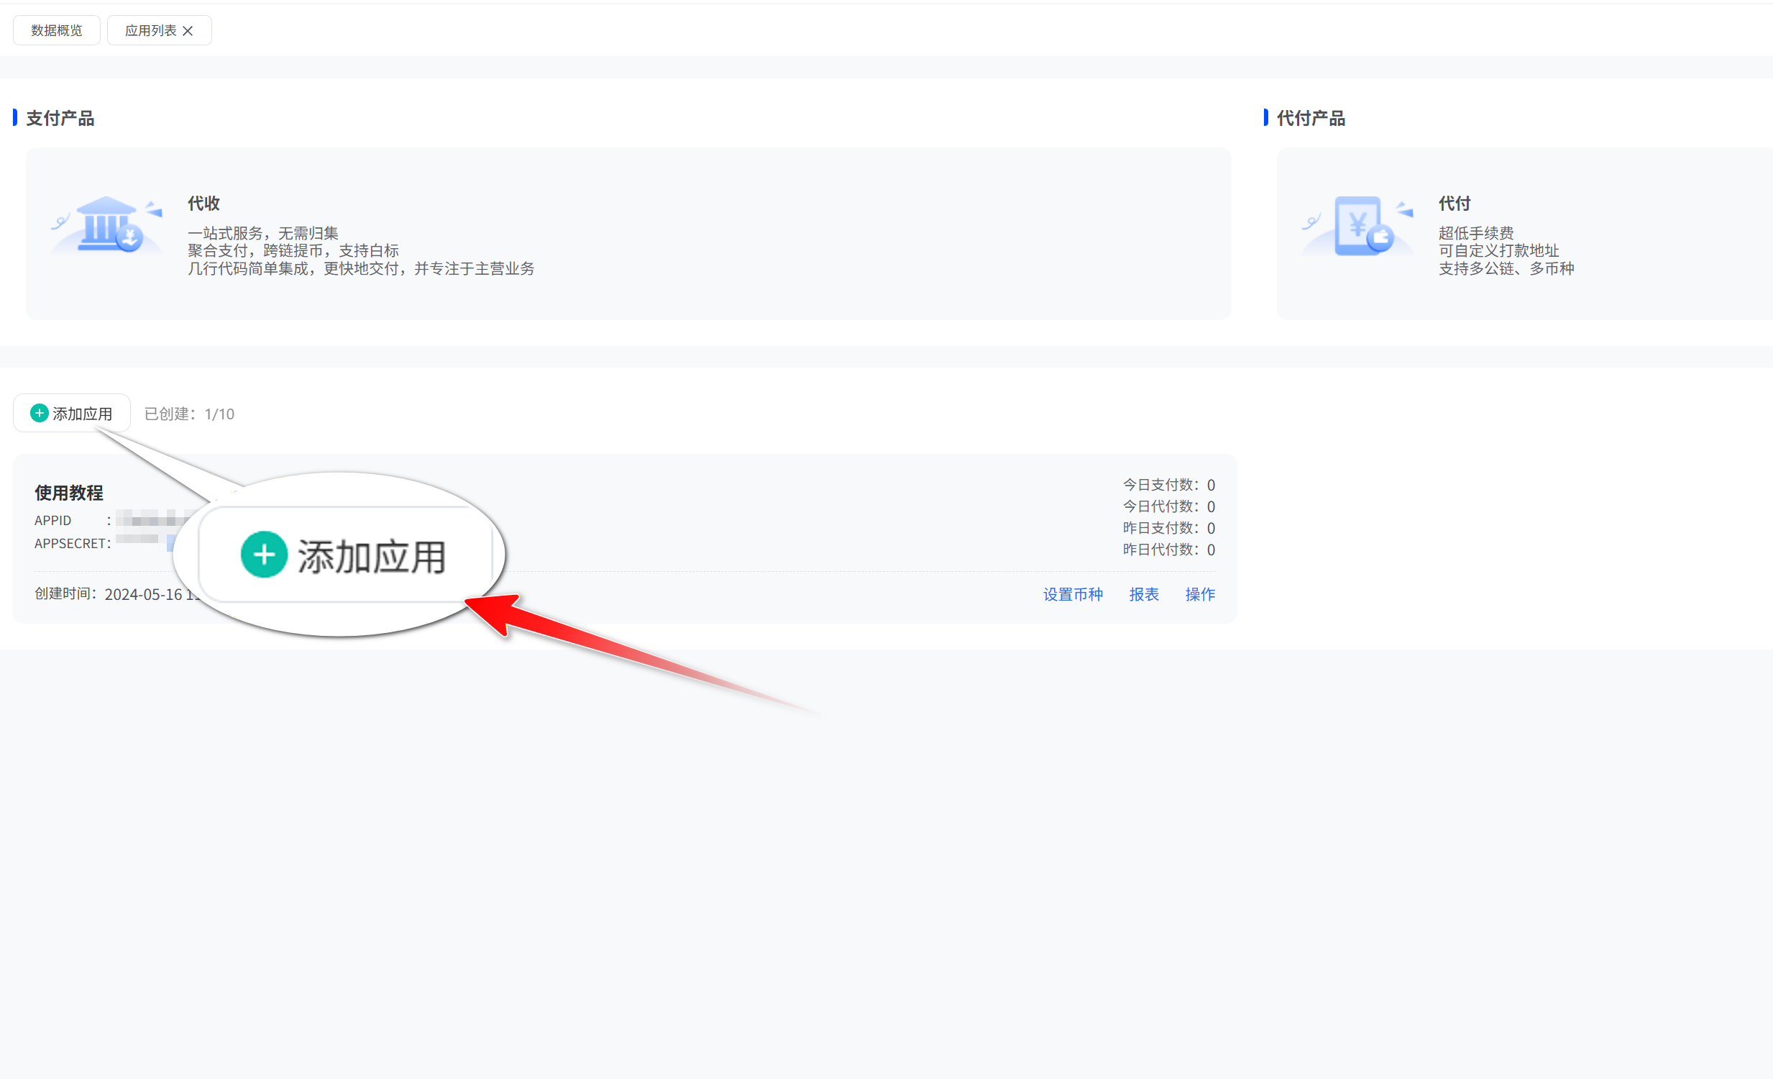Viewport: 1773px width, 1079px height.
Task: Close the 应用列表 tab with its X
Action: (x=188, y=31)
